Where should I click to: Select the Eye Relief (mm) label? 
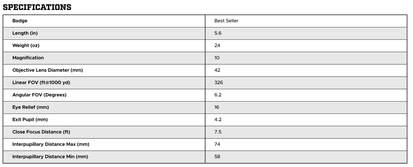31,107
